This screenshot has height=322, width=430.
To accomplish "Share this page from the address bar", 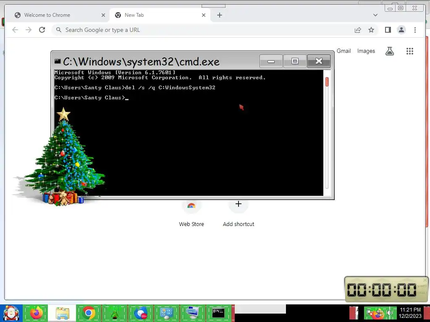I will click(x=358, y=30).
